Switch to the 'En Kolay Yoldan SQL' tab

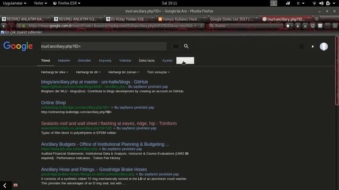click(130, 19)
